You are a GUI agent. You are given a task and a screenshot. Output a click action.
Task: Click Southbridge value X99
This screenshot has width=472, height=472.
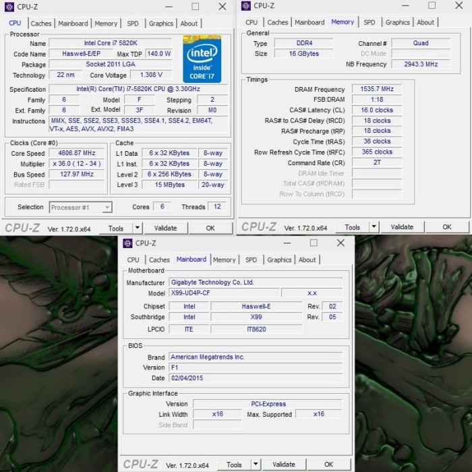(x=256, y=317)
